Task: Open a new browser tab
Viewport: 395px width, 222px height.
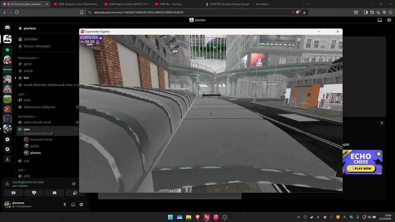Action: click(308, 4)
